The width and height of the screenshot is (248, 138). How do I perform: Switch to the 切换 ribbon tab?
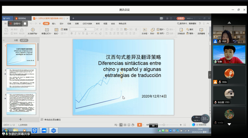click(x=69, y=24)
